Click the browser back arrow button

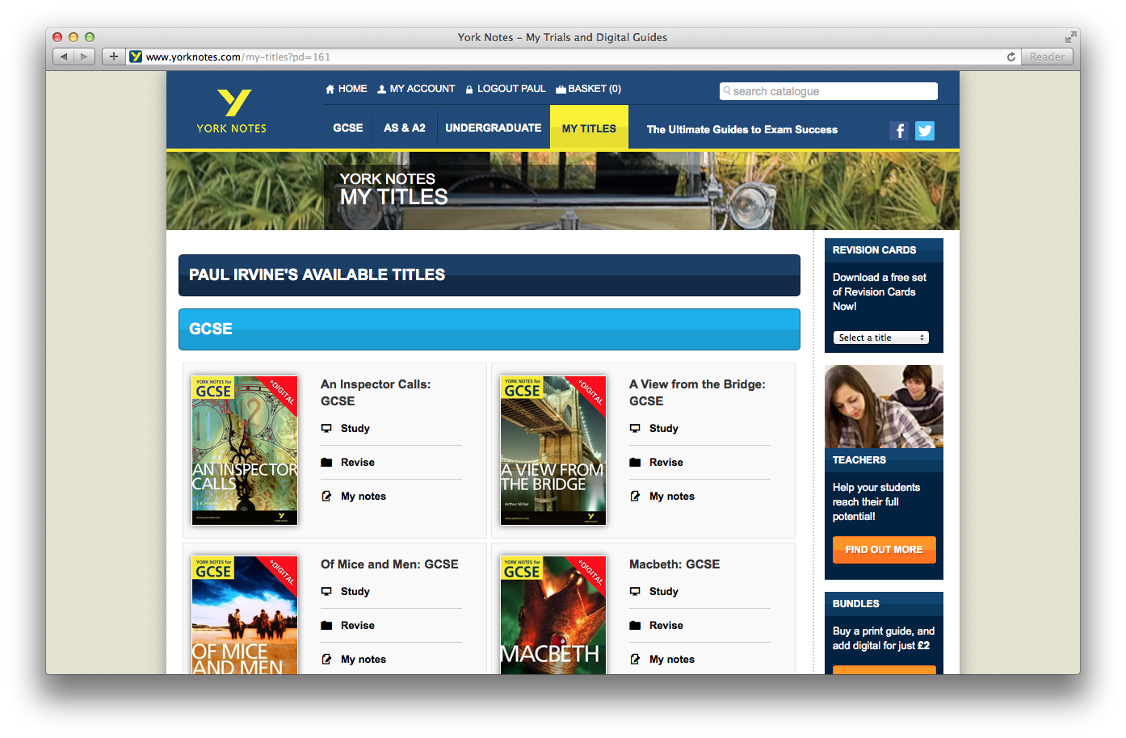(64, 57)
